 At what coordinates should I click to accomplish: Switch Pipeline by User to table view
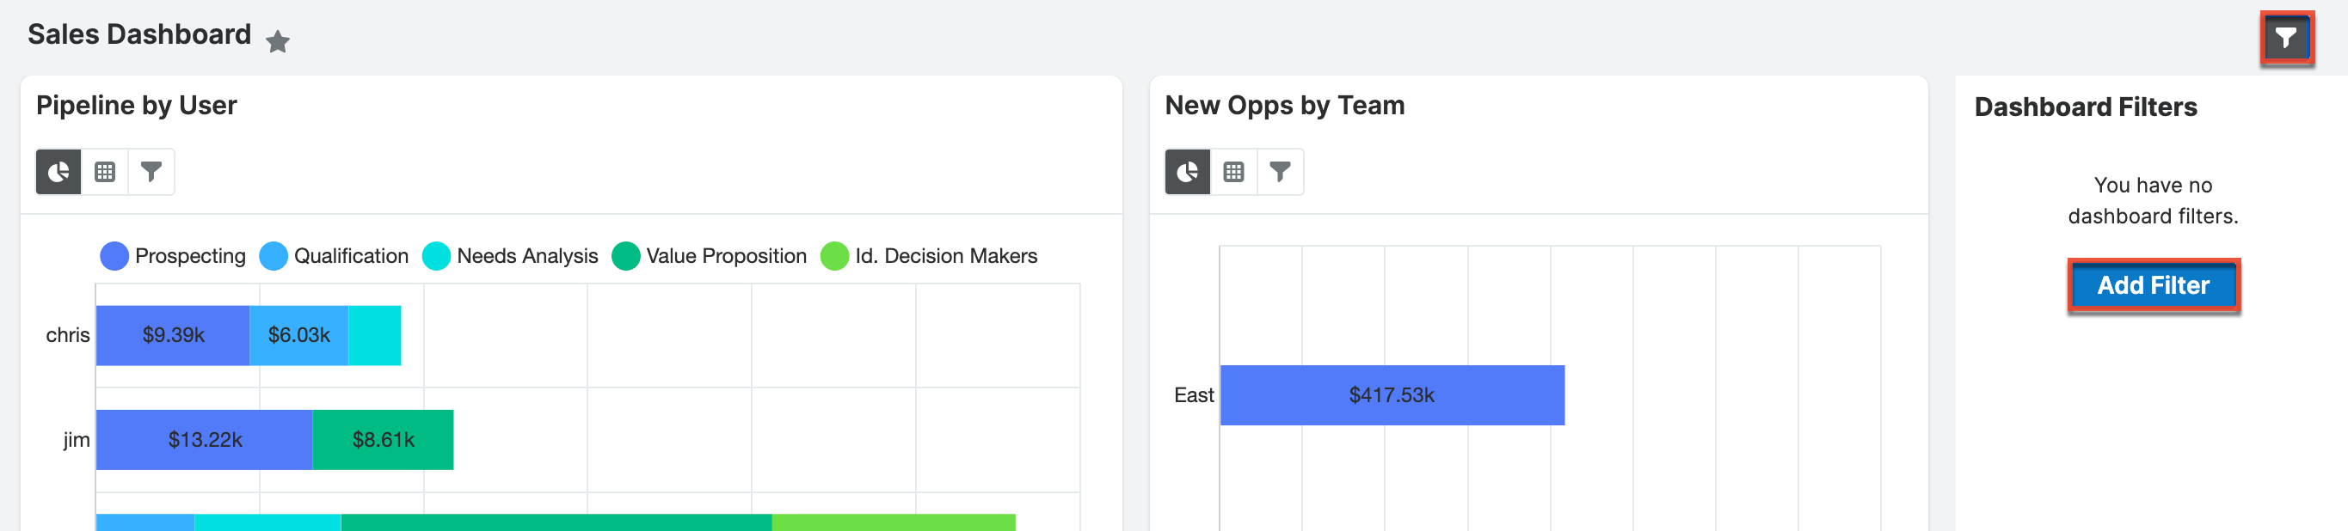[x=107, y=170]
